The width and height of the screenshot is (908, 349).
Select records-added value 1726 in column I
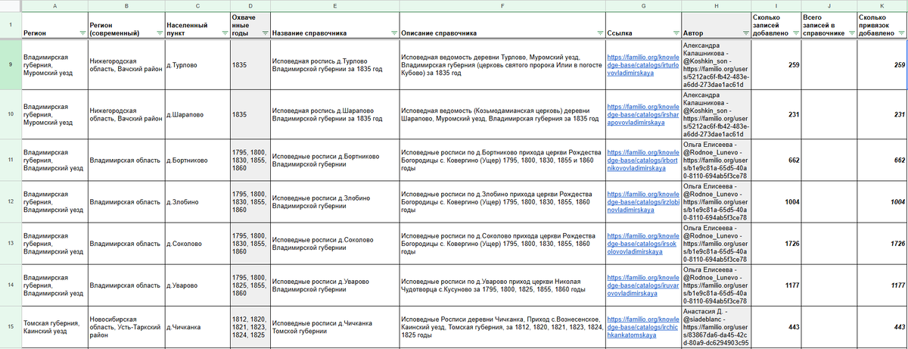point(775,243)
